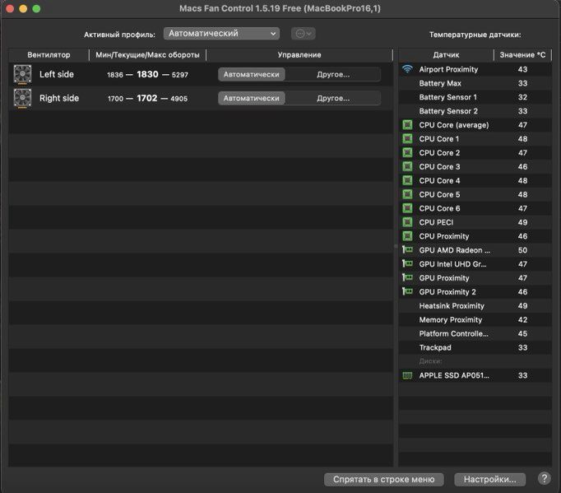Select the Trackpad sensor row
Viewport: 561px width, 493px height.
point(475,347)
